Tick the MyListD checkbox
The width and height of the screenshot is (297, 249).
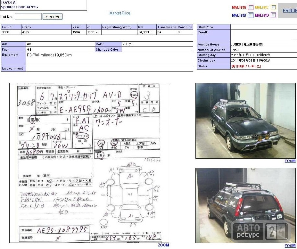pyautogui.click(x=273, y=15)
